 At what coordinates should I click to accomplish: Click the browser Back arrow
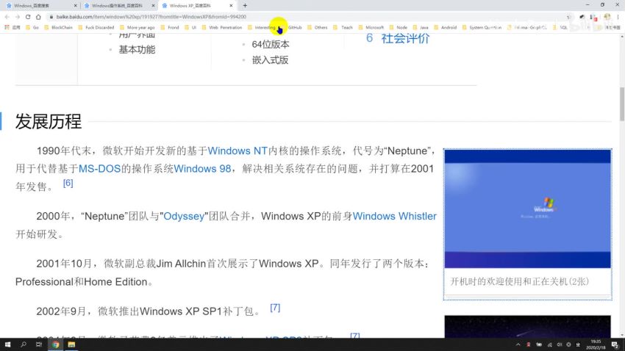pyautogui.click(x=7, y=17)
